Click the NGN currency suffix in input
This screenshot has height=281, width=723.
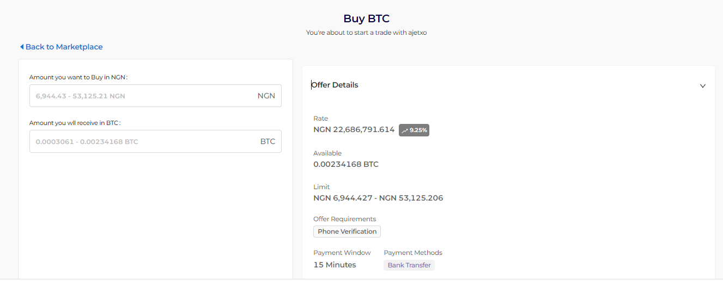pyautogui.click(x=266, y=96)
